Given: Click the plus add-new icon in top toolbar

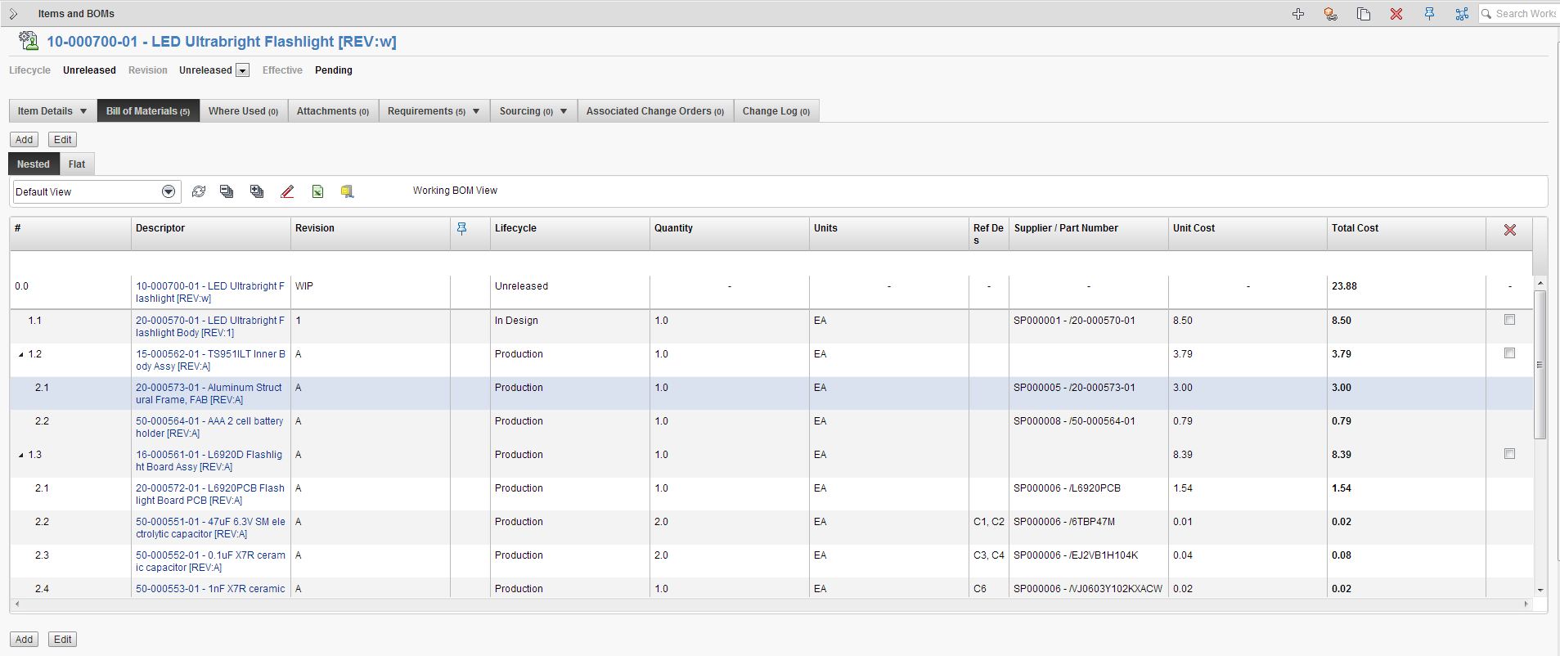Looking at the screenshot, I should pos(1298,14).
